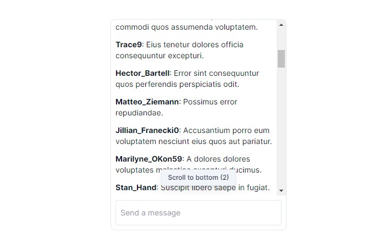
Task: Focus the Send a message input
Action: tap(198, 213)
